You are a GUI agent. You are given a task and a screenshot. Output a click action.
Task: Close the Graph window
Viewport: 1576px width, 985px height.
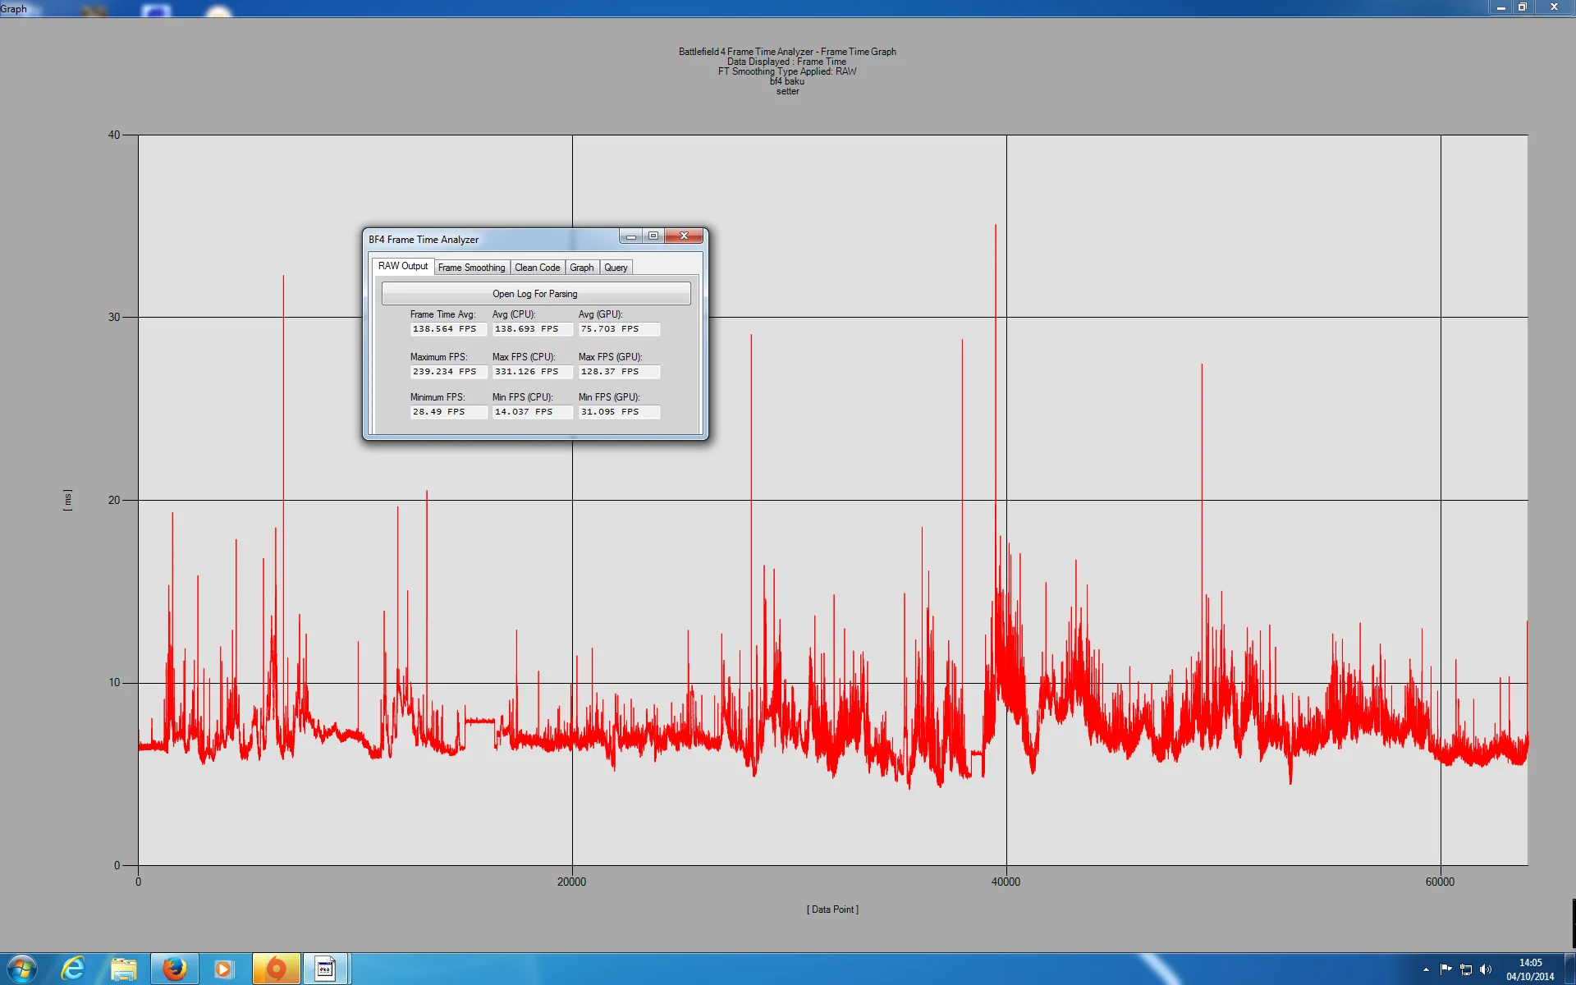point(1554,7)
